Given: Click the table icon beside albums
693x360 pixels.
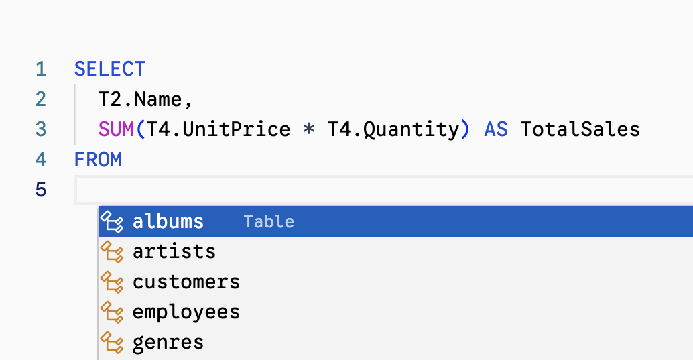Looking at the screenshot, I should click(112, 221).
